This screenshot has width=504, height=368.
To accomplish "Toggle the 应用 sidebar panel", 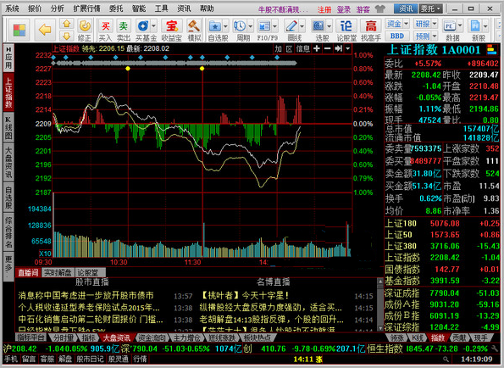I will pos(8,58).
